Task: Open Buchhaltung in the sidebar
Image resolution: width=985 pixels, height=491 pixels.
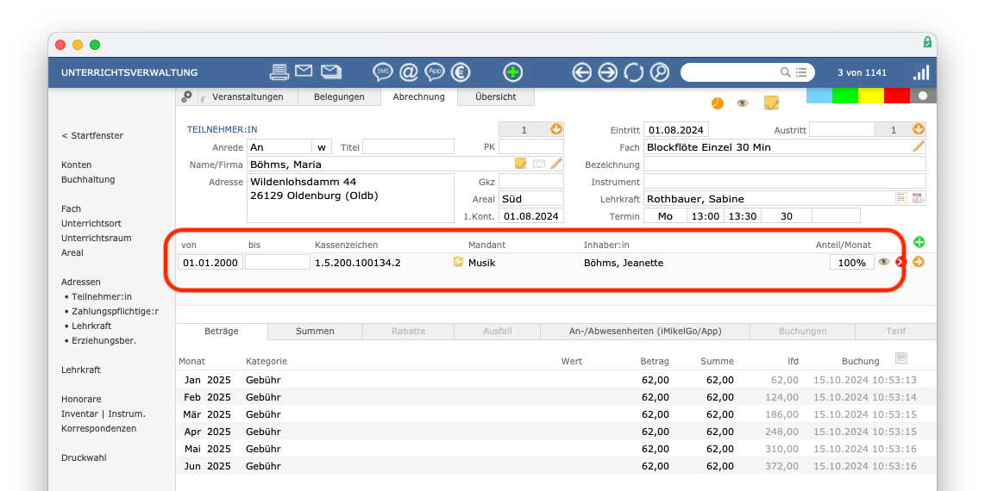Action: (x=89, y=179)
